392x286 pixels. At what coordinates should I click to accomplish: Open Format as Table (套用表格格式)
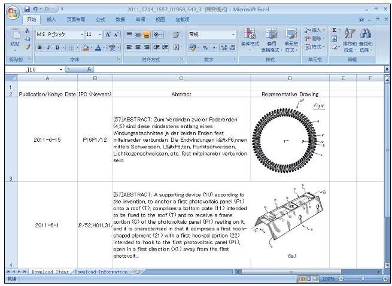(x=272, y=39)
